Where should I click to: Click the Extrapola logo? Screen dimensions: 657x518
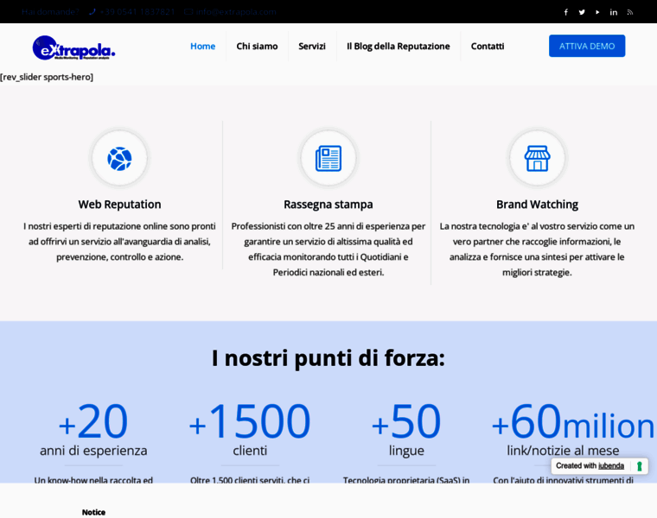[x=73, y=47]
